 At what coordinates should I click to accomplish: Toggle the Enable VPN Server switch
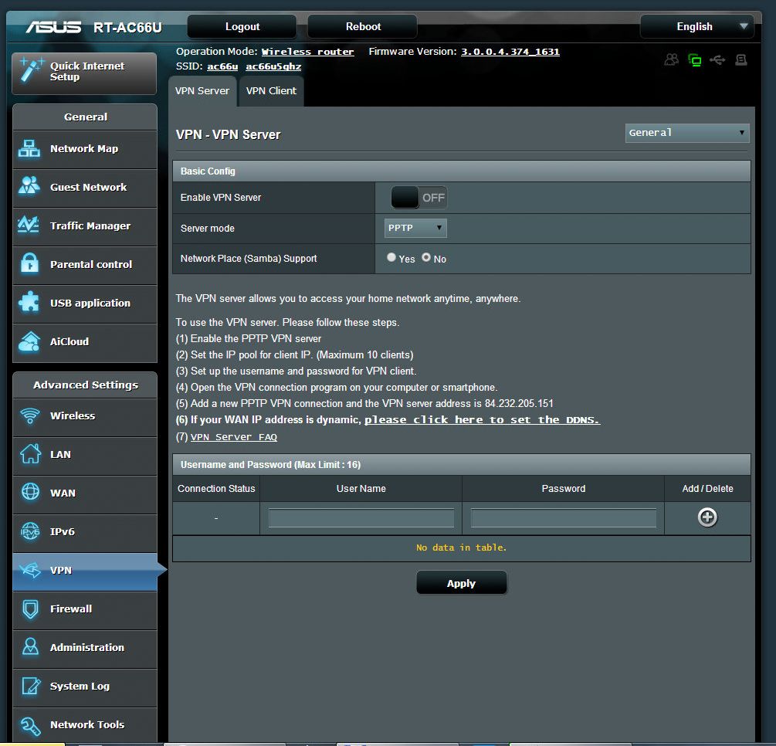click(419, 198)
